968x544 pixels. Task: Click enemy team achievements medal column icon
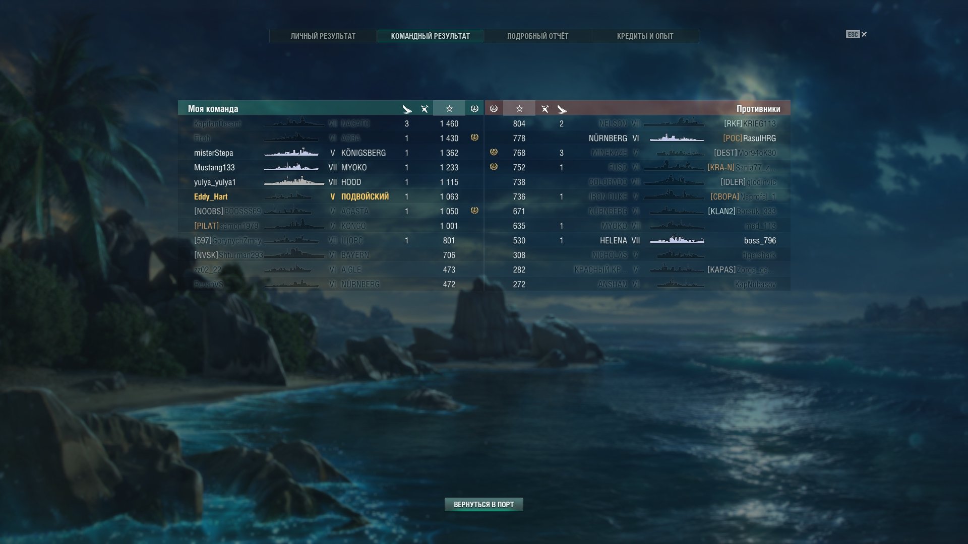[494, 109]
